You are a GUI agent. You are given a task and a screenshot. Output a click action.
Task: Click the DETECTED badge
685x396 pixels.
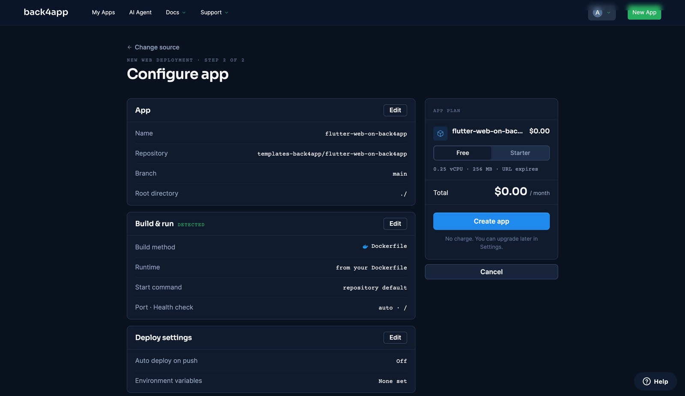(191, 225)
